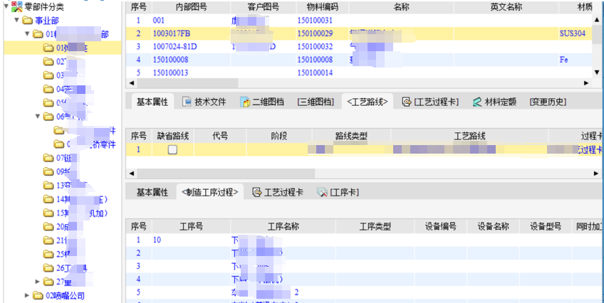Toggle the 缺省路线 checkbox in row 1
This screenshot has height=303, width=604.
click(x=172, y=149)
